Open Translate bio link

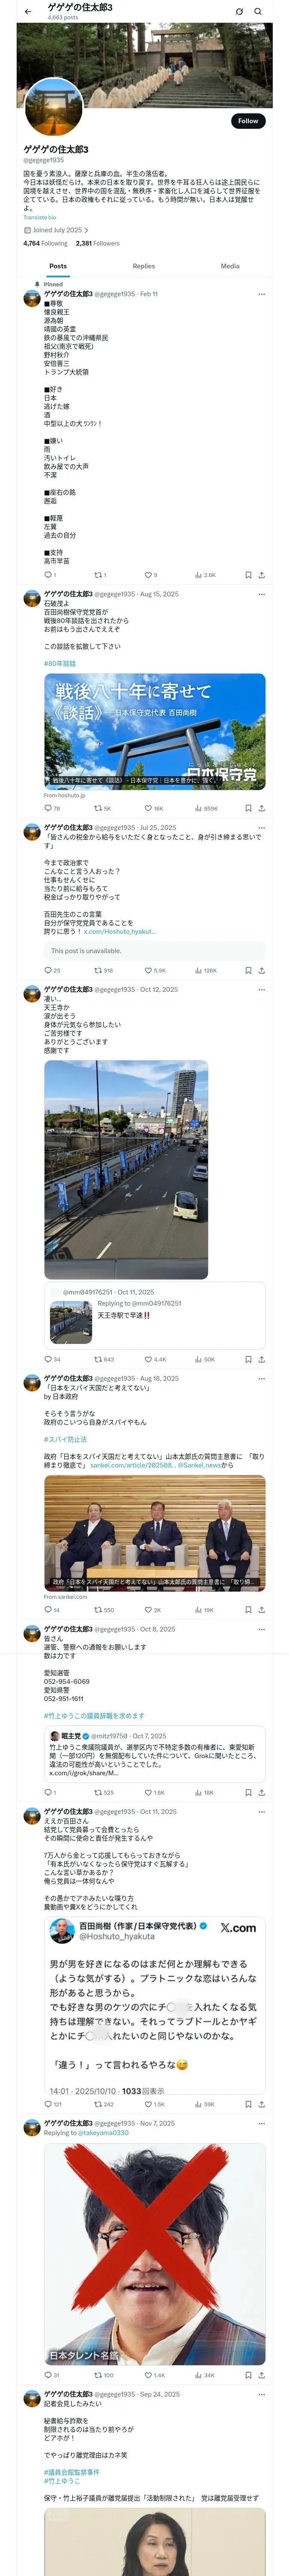pos(40,217)
